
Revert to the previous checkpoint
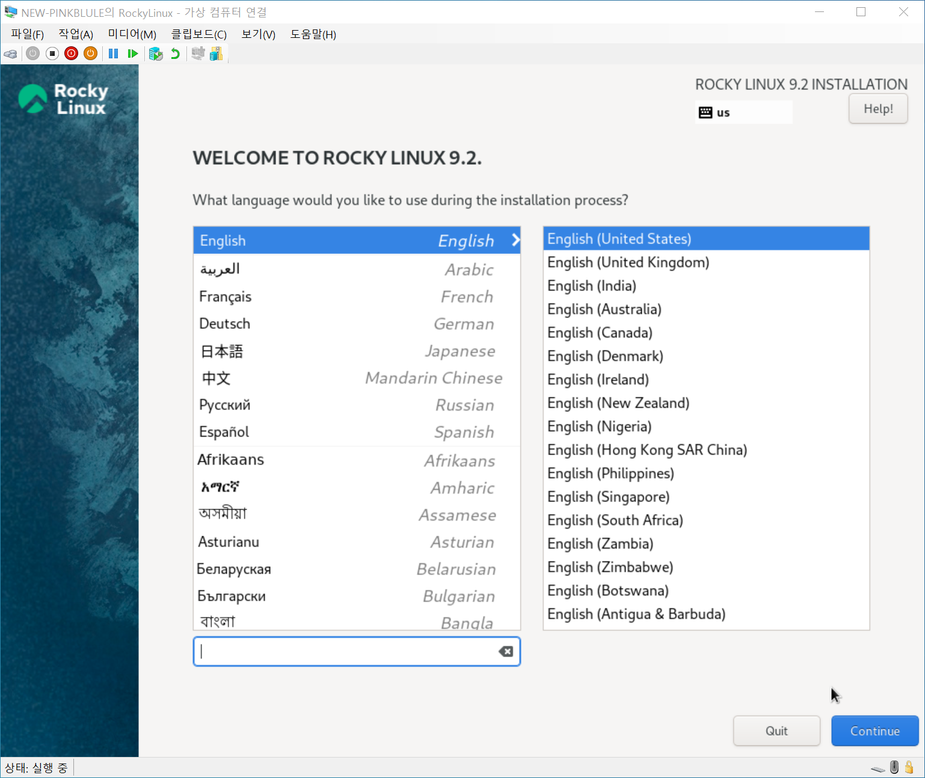coord(175,54)
